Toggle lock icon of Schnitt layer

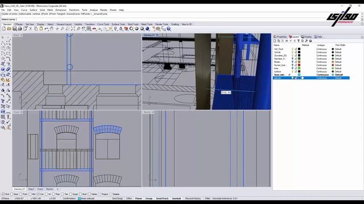[x=296, y=52]
